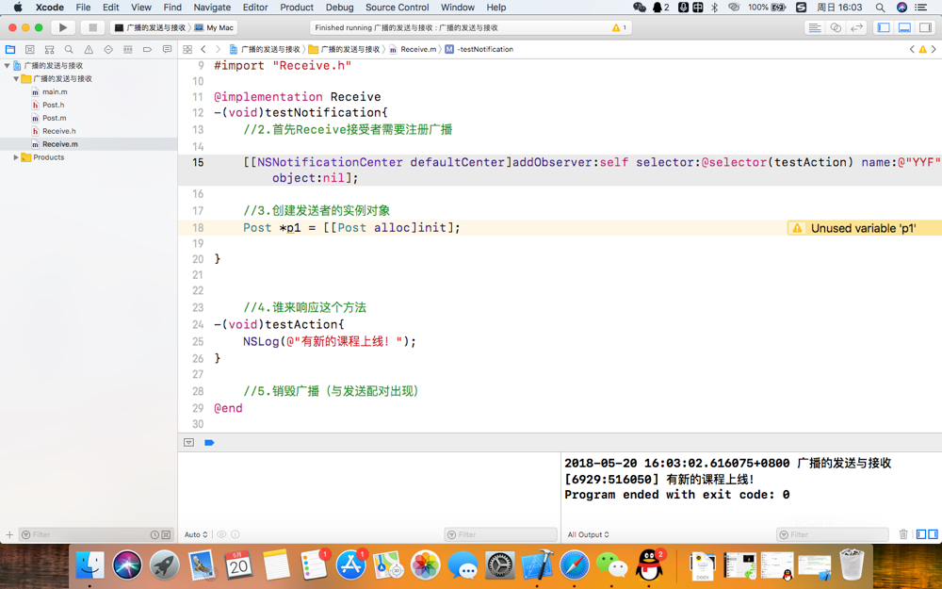This screenshot has height=589, width=942.
Task: Open the Issue navigator warning triangle
Action: [89, 49]
